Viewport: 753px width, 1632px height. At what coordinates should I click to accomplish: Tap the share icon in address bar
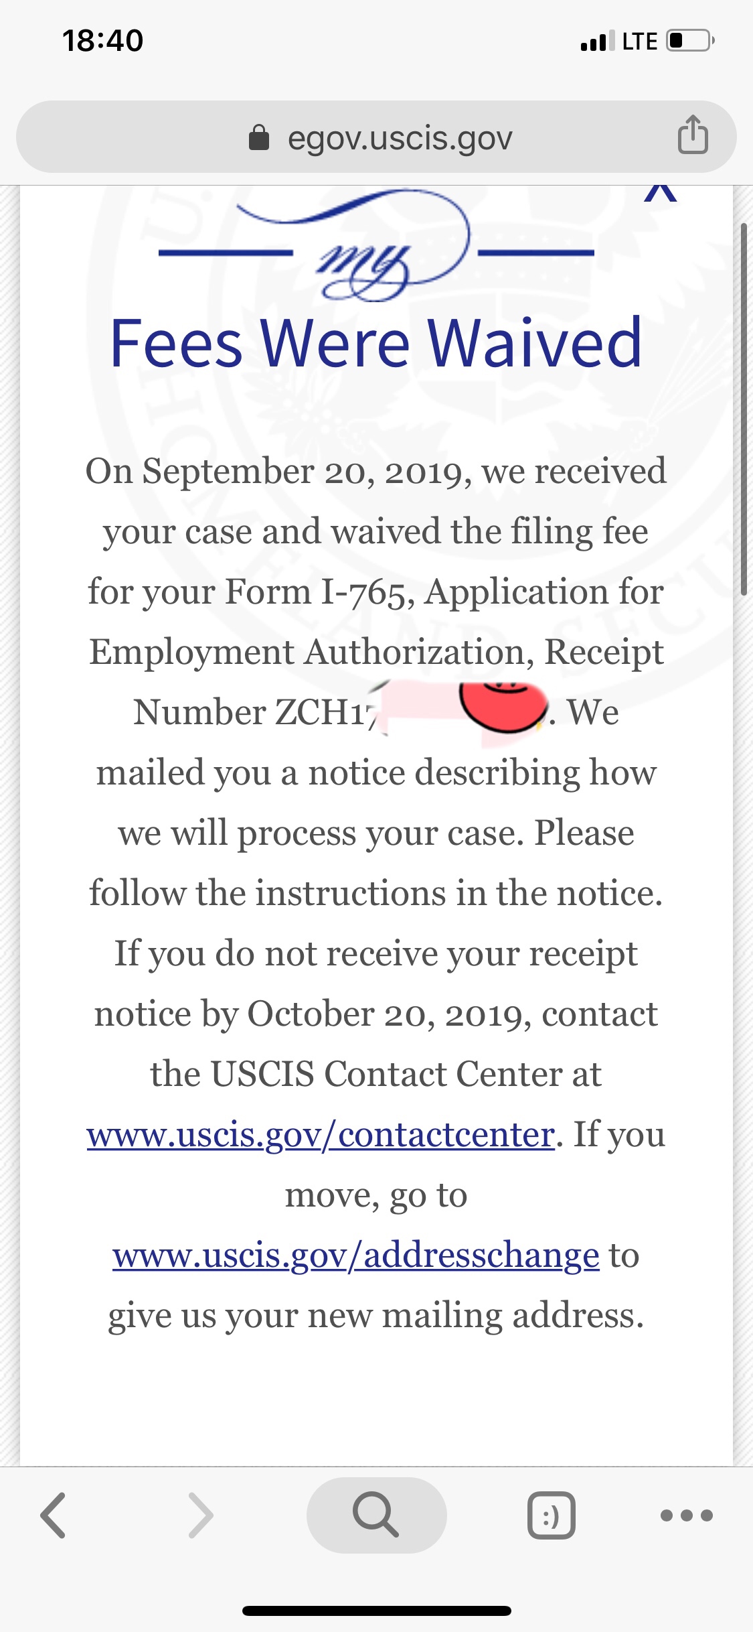click(x=693, y=135)
